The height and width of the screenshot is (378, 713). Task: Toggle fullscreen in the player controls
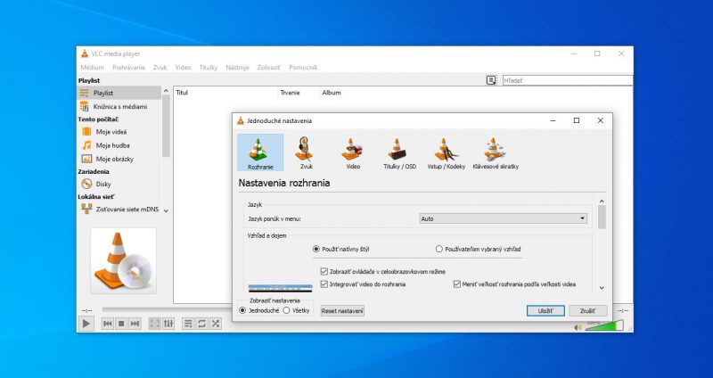pyautogui.click(x=154, y=323)
